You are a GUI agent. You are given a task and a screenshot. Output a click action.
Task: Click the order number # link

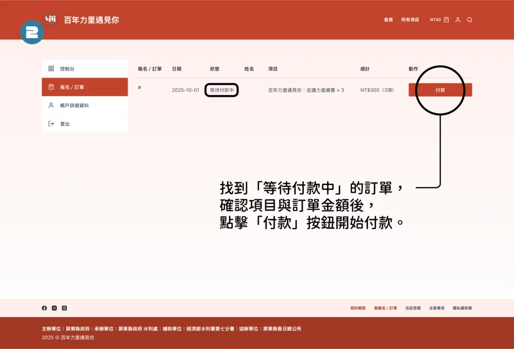click(140, 87)
